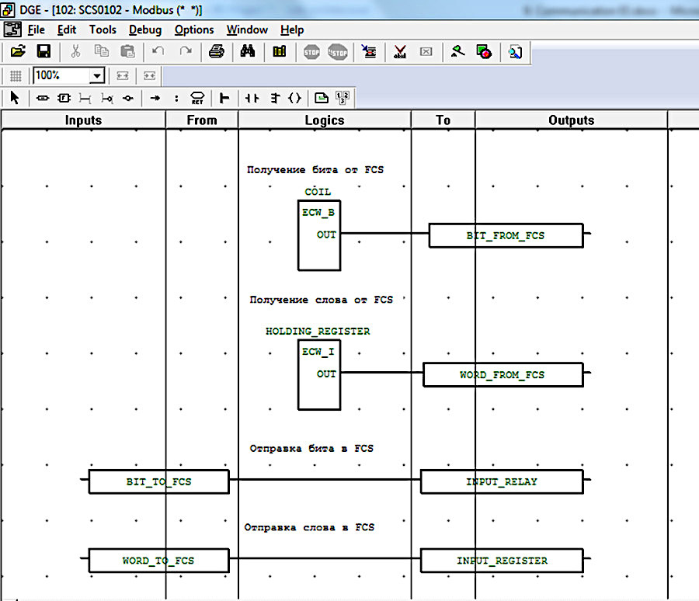The width and height of the screenshot is (699, 601).
Task: Select the right arrow wire tool
Action: coord(155,98)
